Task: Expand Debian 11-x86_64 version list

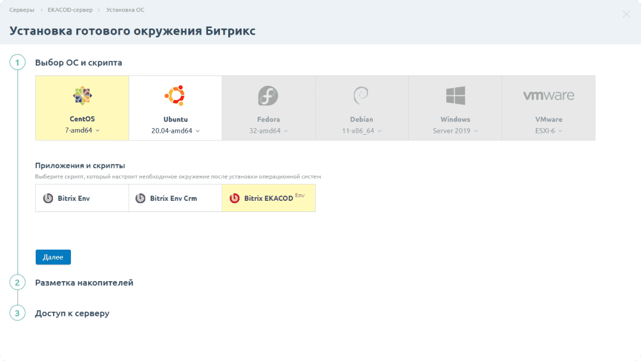Action: (362, 130)
